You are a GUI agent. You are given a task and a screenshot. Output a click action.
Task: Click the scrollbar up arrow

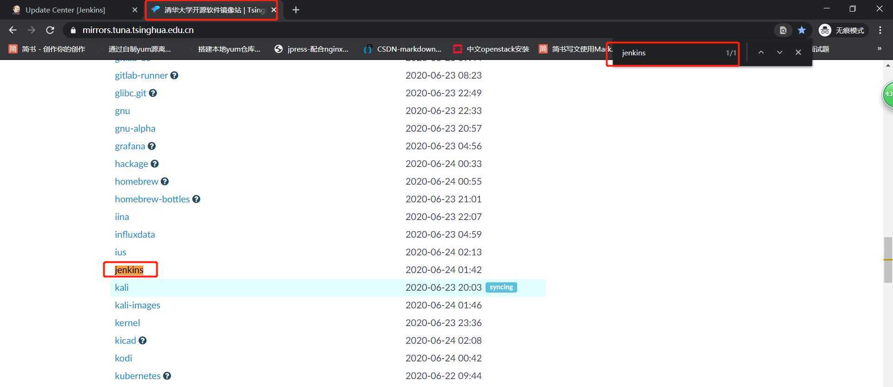tap(888, 66)
